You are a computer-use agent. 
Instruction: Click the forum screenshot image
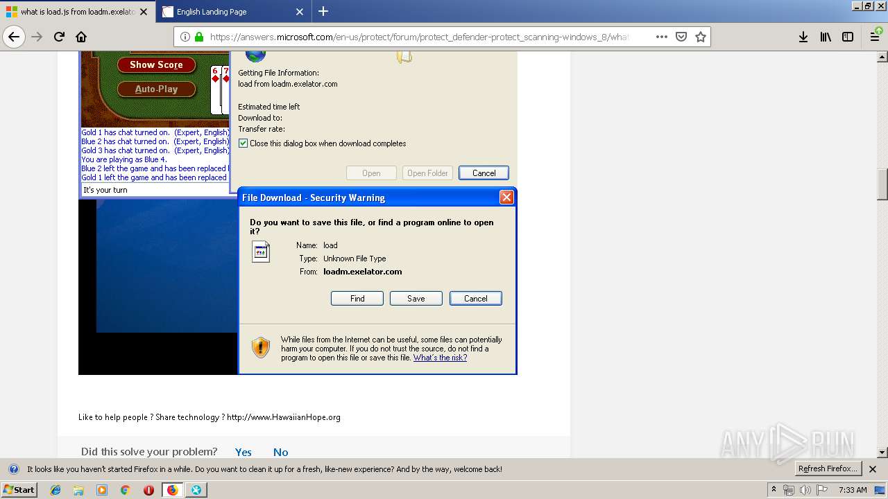(298, 213)
